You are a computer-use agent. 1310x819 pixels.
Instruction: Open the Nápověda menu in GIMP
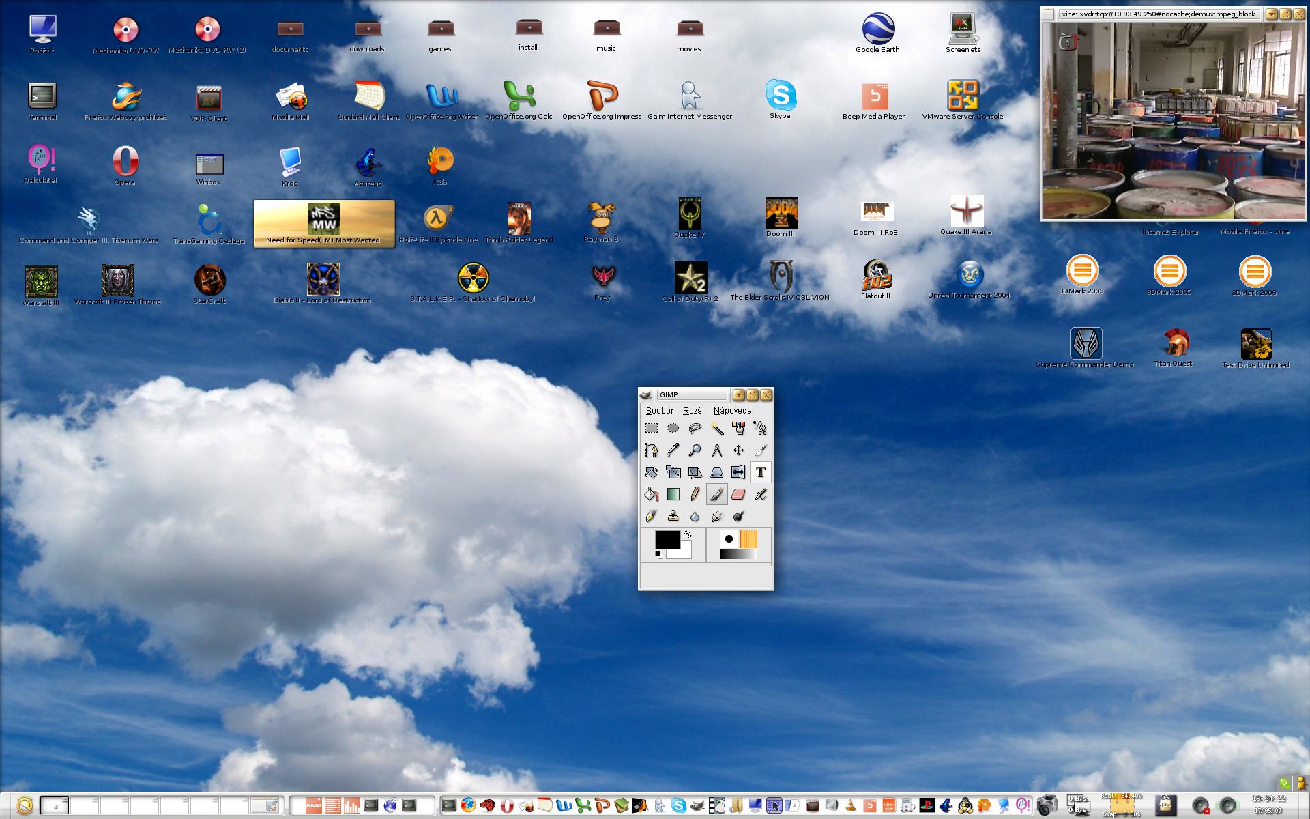point(733,411)
